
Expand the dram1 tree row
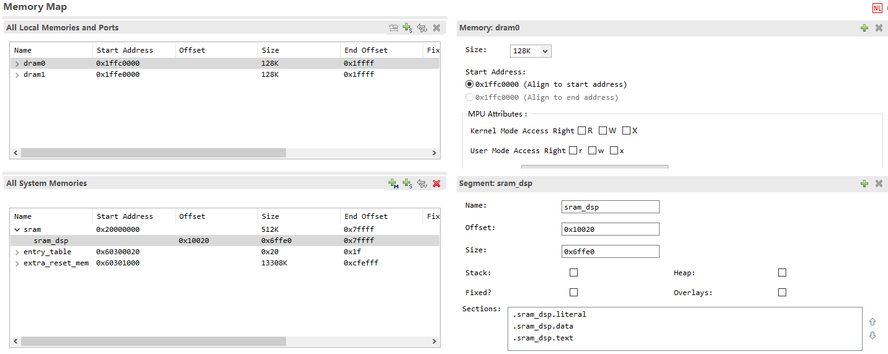[17, 75]
